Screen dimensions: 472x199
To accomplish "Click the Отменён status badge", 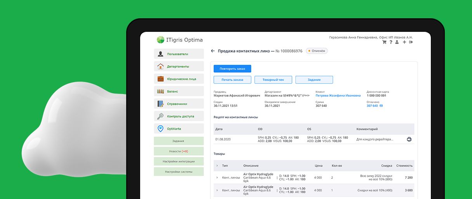I will pos(317,51).
